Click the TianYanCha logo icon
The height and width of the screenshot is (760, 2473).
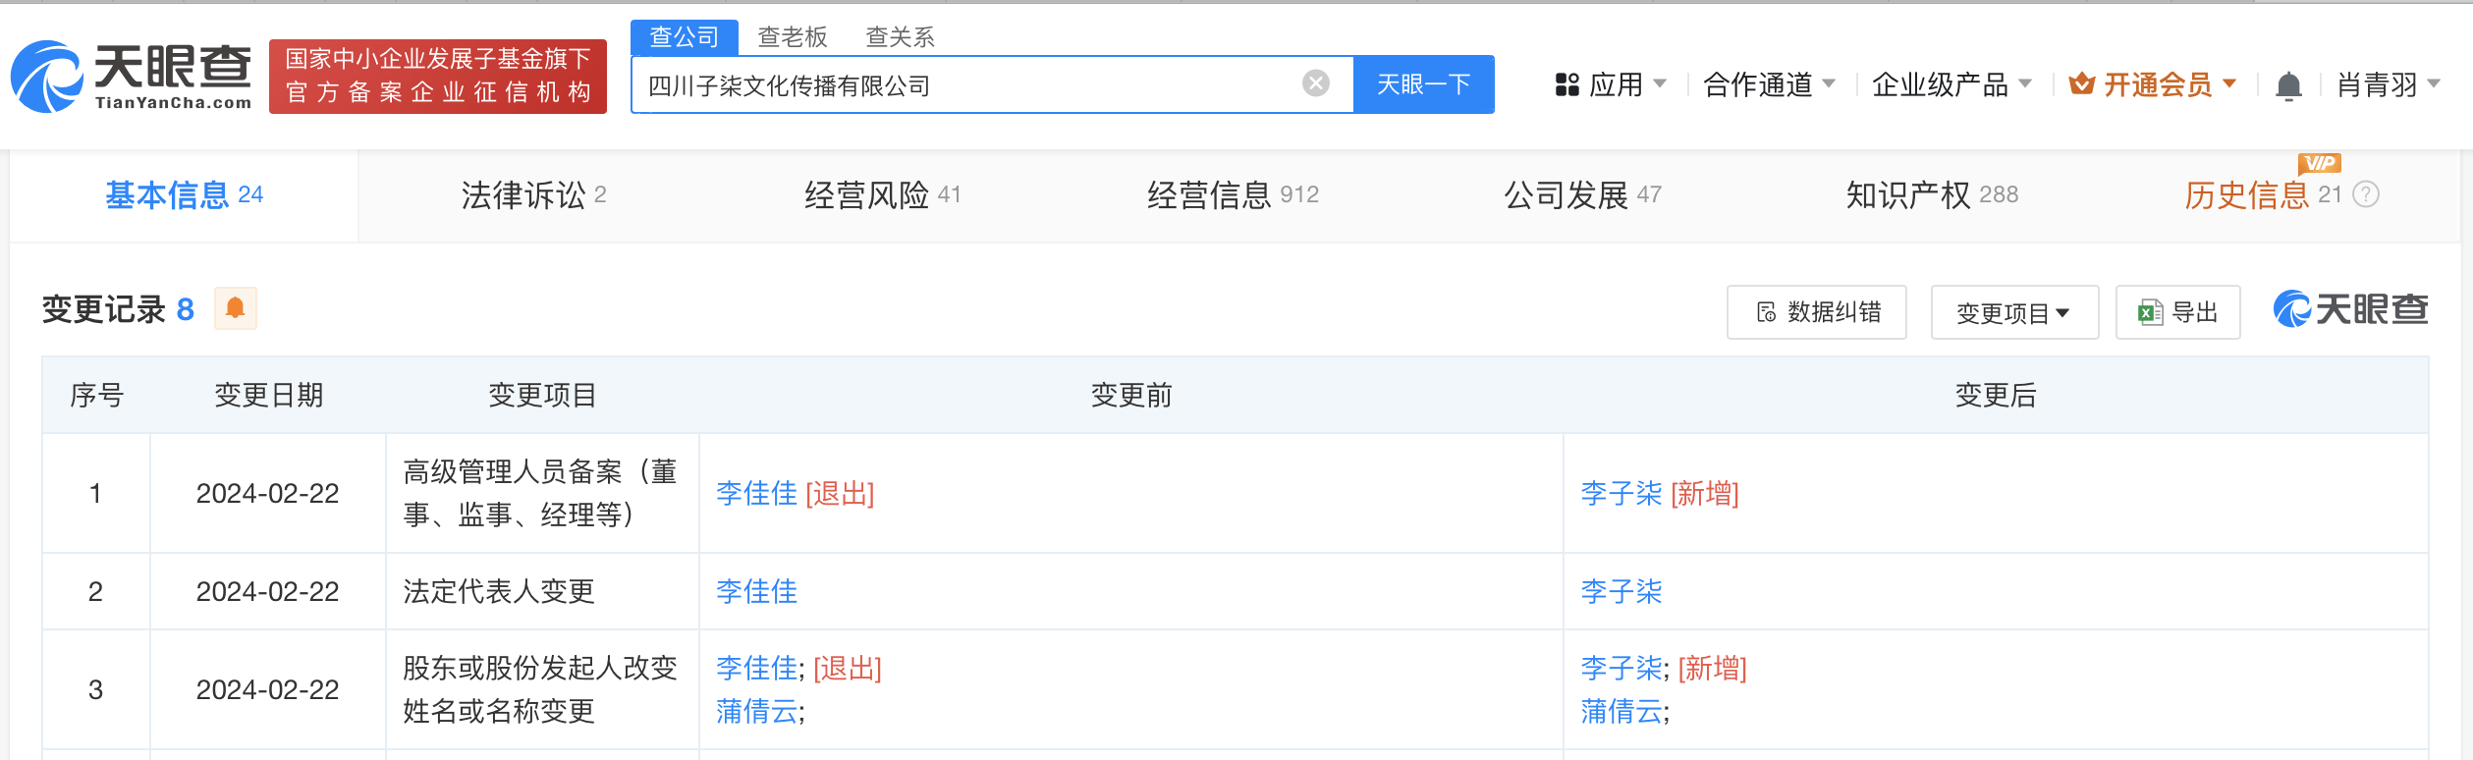[47, 77]
